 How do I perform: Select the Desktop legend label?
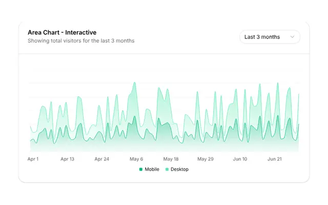[179, 169]
